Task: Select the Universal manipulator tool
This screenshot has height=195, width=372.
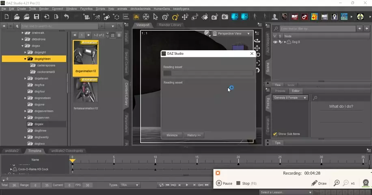Action: pos(146,17)
